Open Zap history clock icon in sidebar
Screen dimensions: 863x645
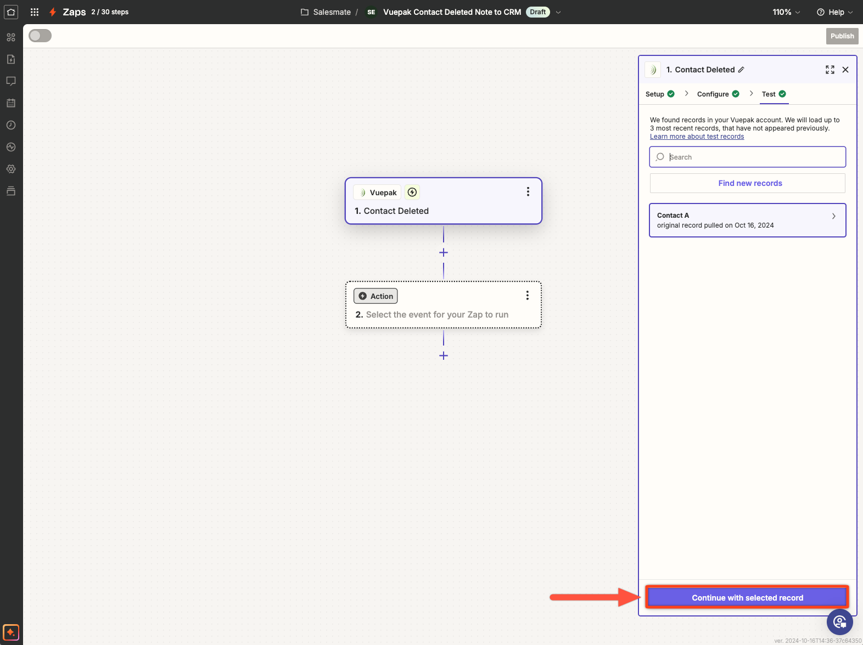11,125
